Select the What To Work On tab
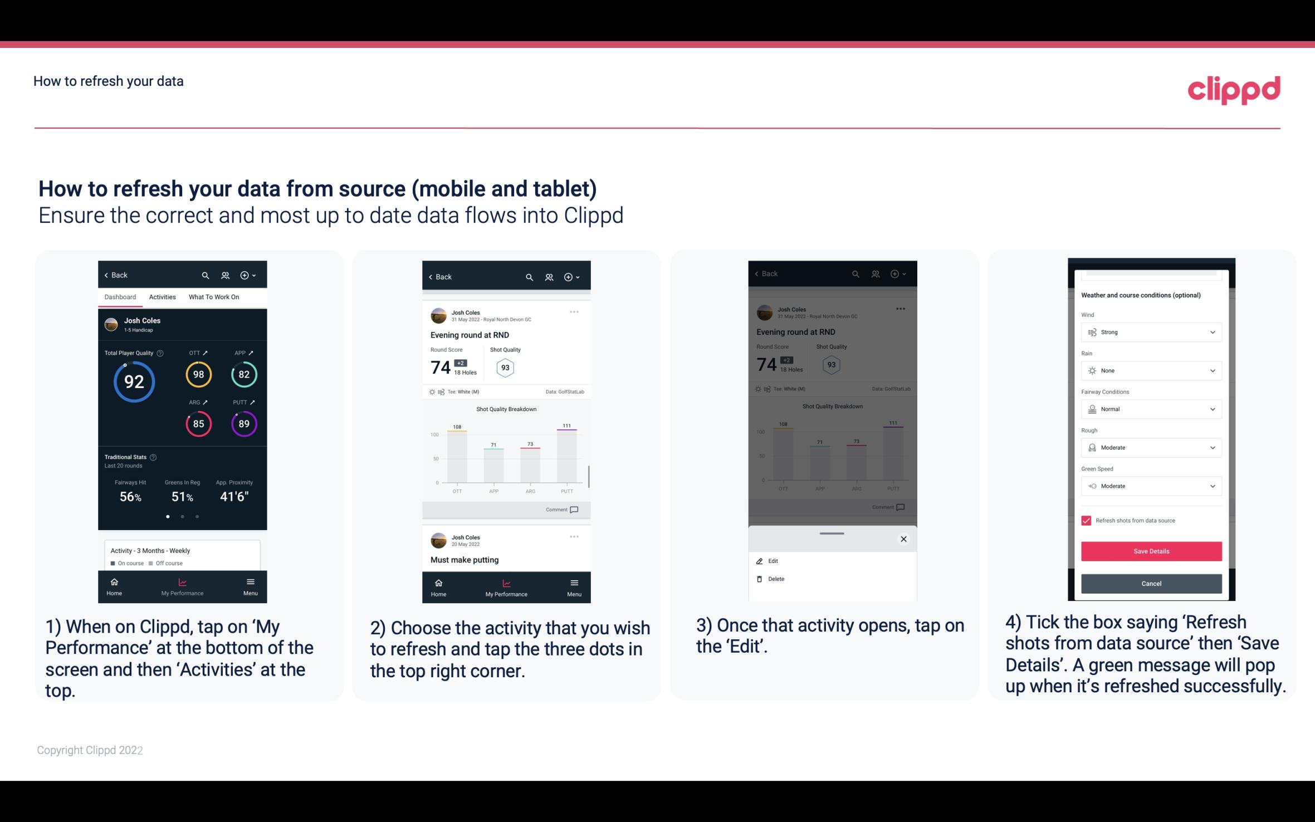1315x822 pixels. click(212, 296)
